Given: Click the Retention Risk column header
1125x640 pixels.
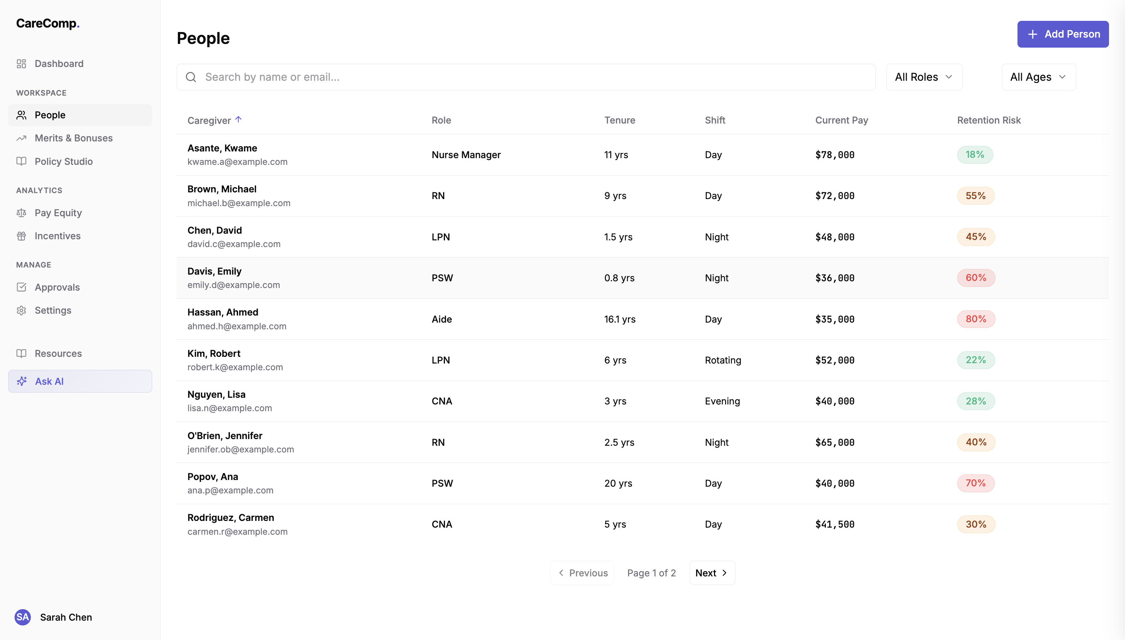Looking at the screenshot, I should click(989, 121).
